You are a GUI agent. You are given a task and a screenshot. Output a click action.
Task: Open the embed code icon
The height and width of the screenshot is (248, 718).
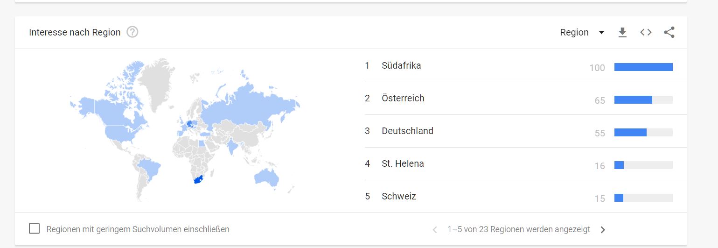pyautogui.click(x=646, y=32)
